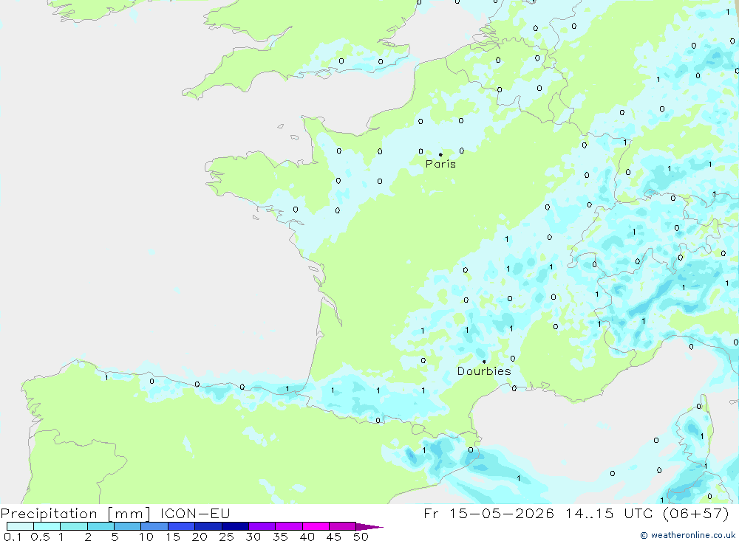Click the legend scale label '30'
Viewport: 739px width, 541px height.
(x=253, y=537)
